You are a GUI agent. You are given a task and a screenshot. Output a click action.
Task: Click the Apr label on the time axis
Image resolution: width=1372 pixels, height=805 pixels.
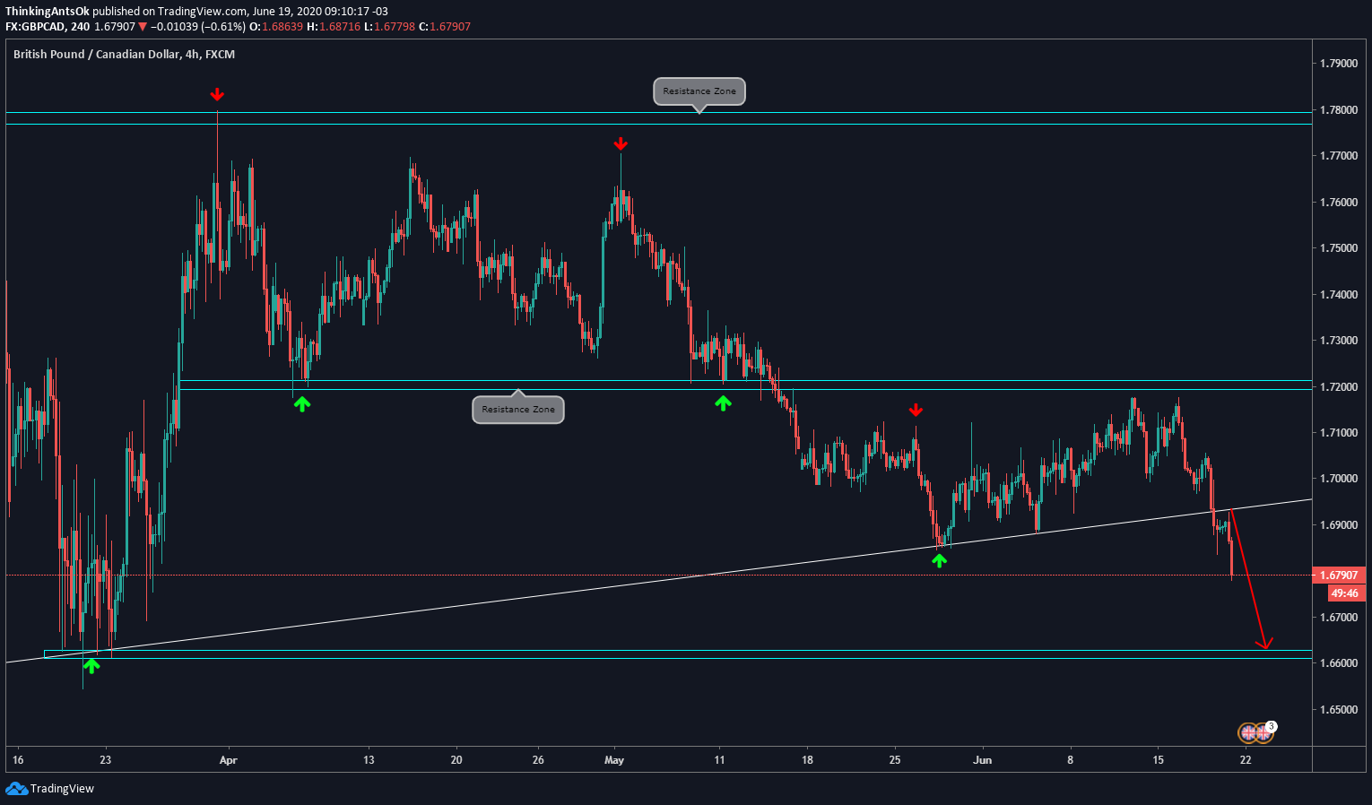point(229,760)
